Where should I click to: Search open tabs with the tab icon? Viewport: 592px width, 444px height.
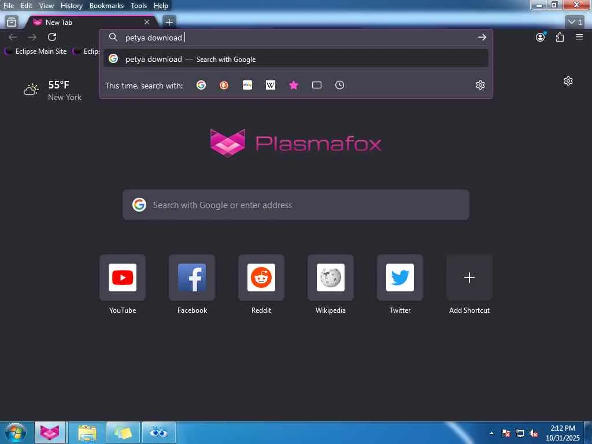(317, 86)
